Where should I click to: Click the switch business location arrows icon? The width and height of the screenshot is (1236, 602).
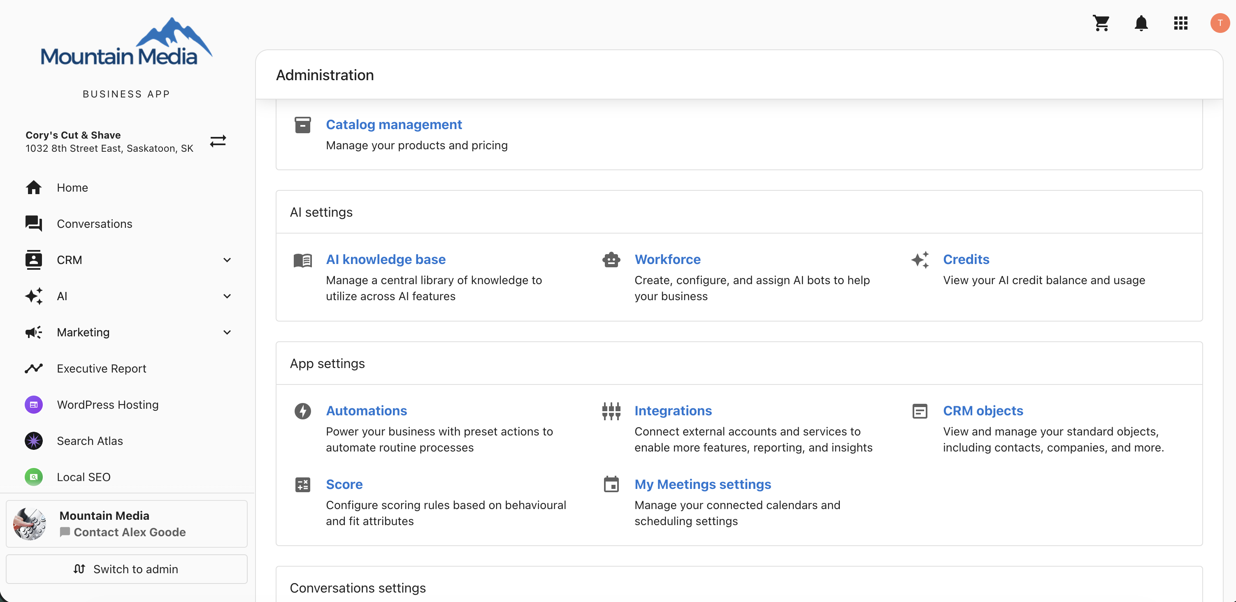click(218, 141)
